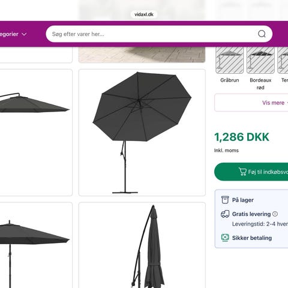This screenshot has height=288, width=288.
Task: Open the tilted open parasol thumbnail
Action: pyautogui.click(x=142, y=133)
